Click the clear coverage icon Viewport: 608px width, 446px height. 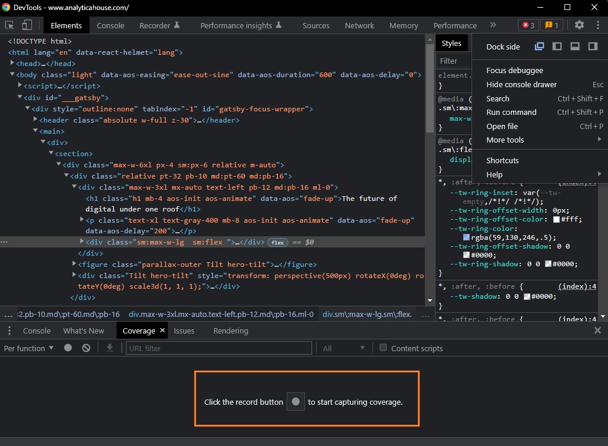click(x=86, y=348)
